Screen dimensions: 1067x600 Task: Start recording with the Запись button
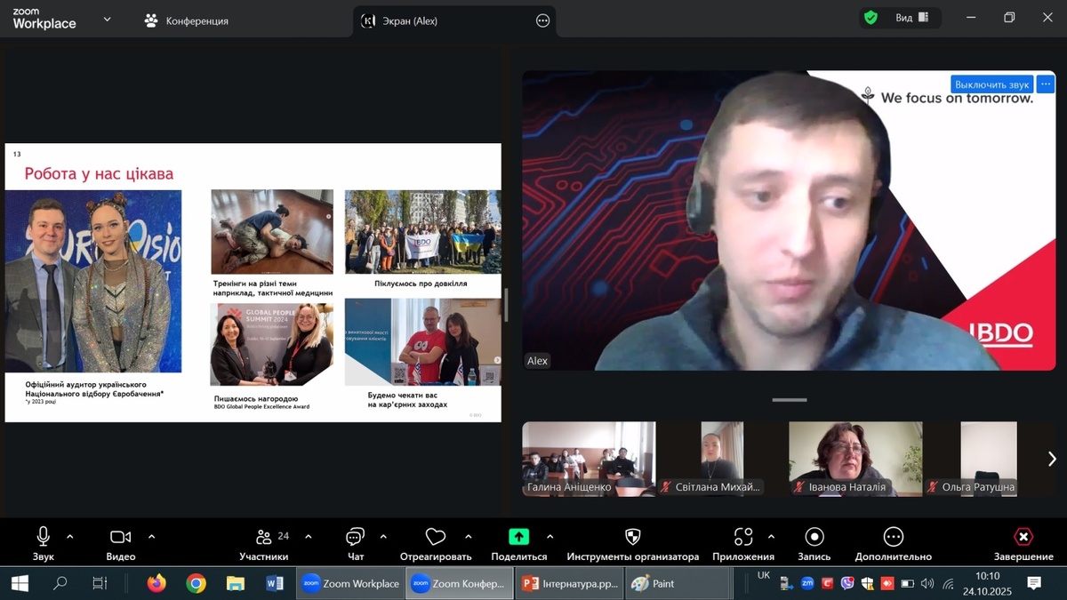pos(814,537)
